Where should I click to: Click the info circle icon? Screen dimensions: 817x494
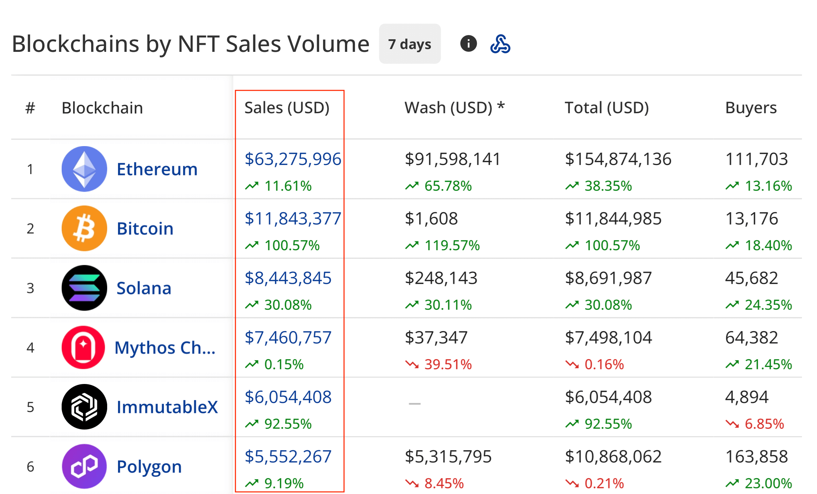468,44
